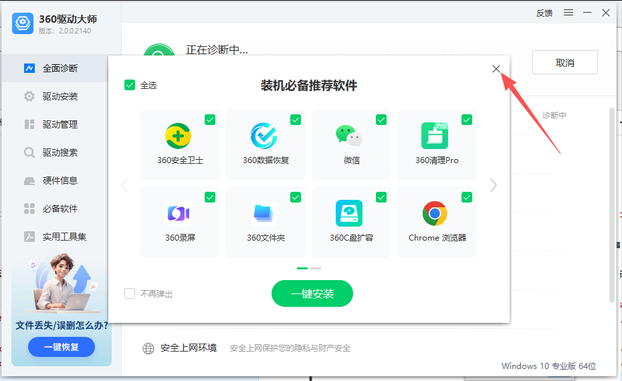The height and width of the screenshot is (381, 622).
Task: Uncheck the 微信 checkbox
Action: [x=381, y=120]
